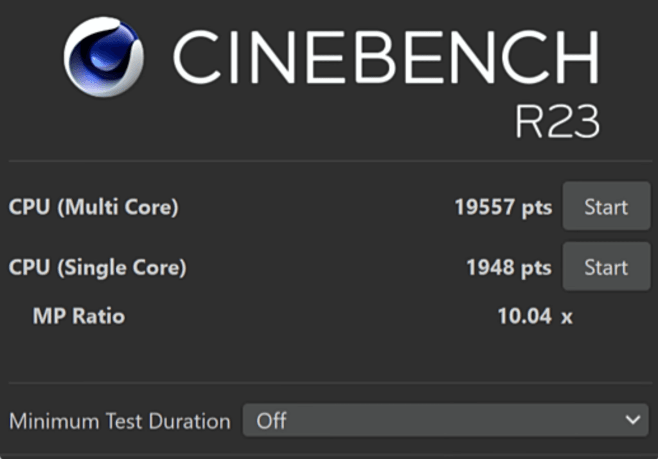The height and width of the screenshot is (459, 658).
Task: Click the Cinebench sphere logo icon
Action: [103, 56]
